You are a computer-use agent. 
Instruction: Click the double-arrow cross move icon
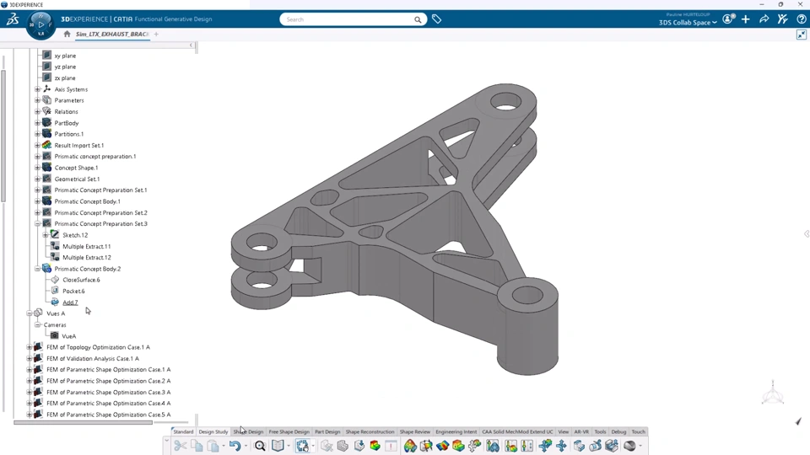[562, 446]
